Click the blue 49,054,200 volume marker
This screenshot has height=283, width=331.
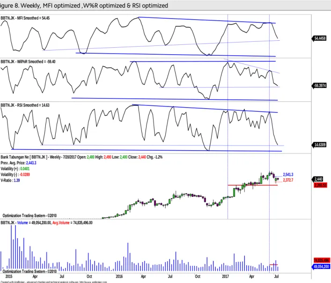(321, 267)
